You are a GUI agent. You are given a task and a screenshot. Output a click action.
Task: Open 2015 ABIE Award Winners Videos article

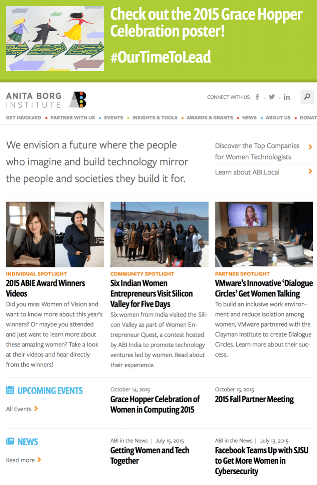point(45,288)
